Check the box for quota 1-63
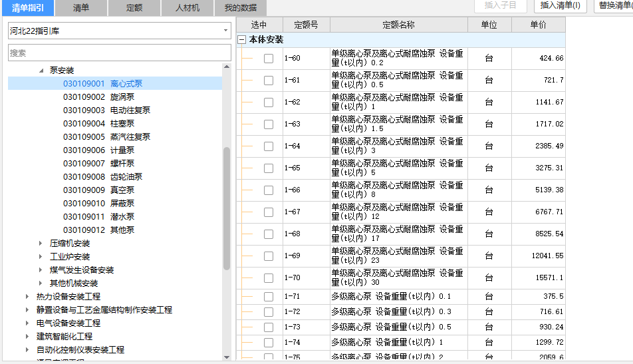 (269, 124)
